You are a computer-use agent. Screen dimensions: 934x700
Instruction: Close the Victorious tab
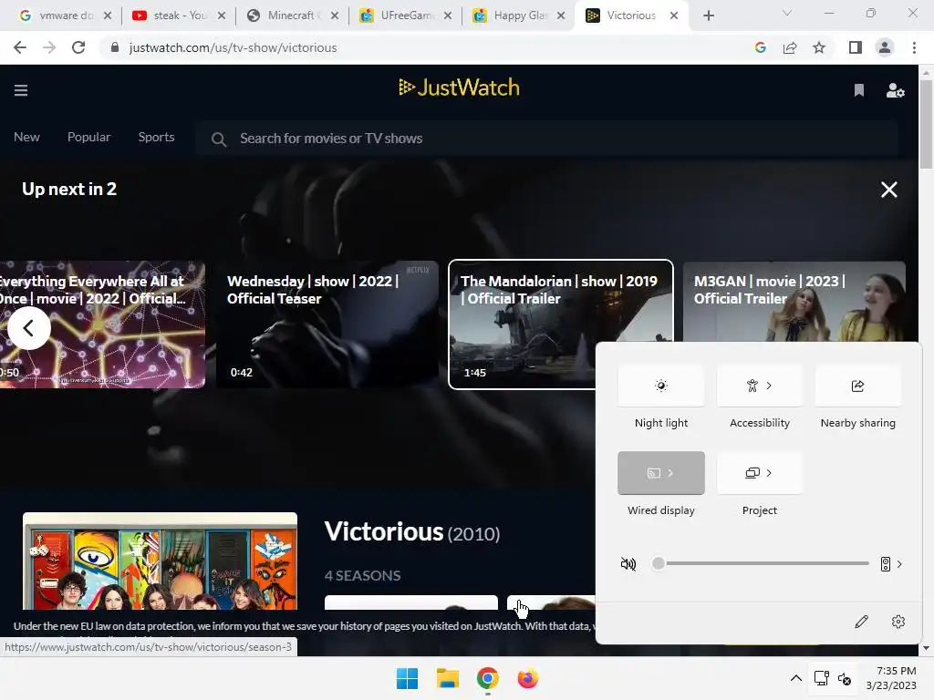click(674, 15)
